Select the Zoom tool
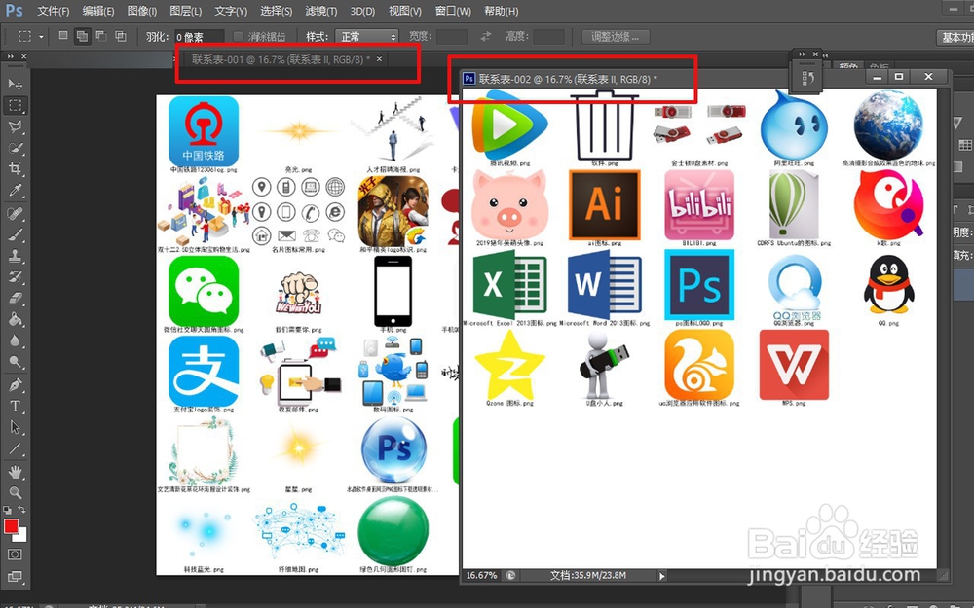The width and height of the screenshot is (974, 608). [15, 493]
